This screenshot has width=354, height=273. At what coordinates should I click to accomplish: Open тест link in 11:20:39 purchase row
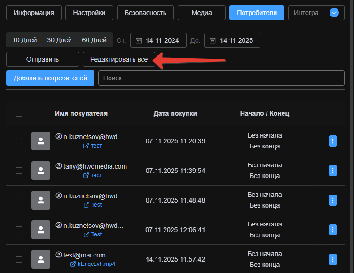(x=96, y=146)
